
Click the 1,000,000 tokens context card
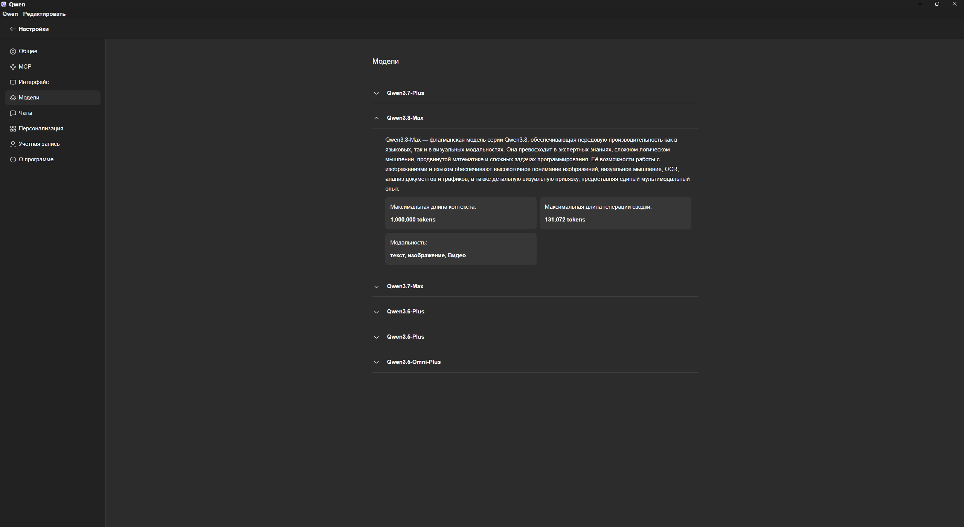pyautogui.click(x=461, y=213)
